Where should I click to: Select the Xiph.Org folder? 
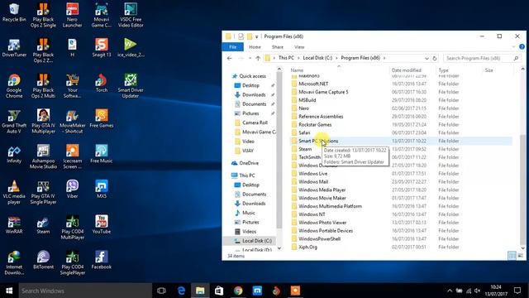[x=307, y=247]
